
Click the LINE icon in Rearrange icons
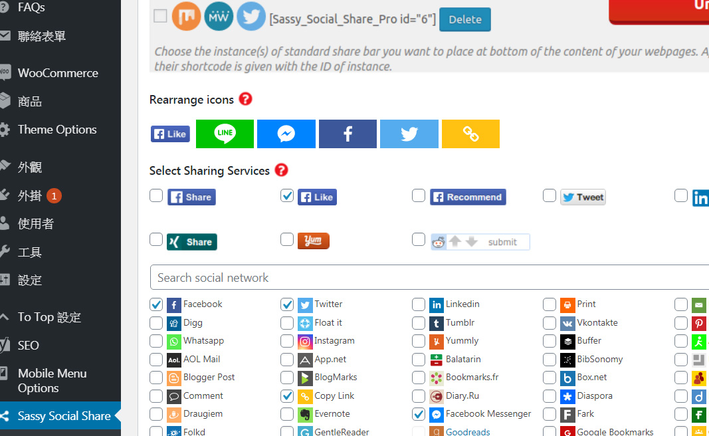(225, 134)
